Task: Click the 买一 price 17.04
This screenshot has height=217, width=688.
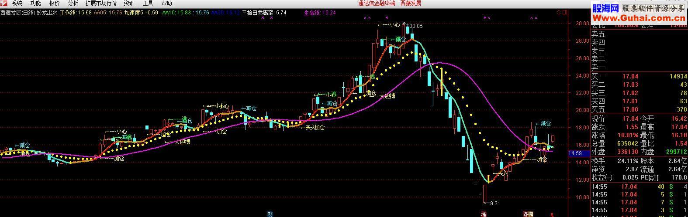Action: (x=630, y=76)
